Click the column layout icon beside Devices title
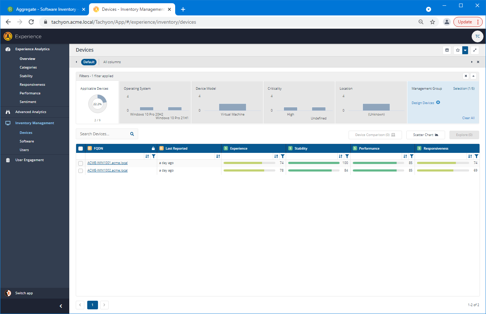The image size is (486, 314). point(447,50)
